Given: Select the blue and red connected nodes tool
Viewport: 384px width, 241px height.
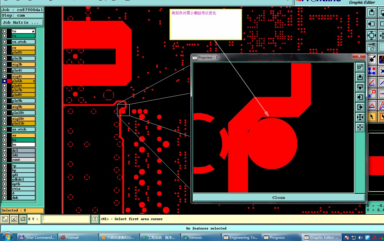Looking at the screenshot, I should tap(372, 71).
